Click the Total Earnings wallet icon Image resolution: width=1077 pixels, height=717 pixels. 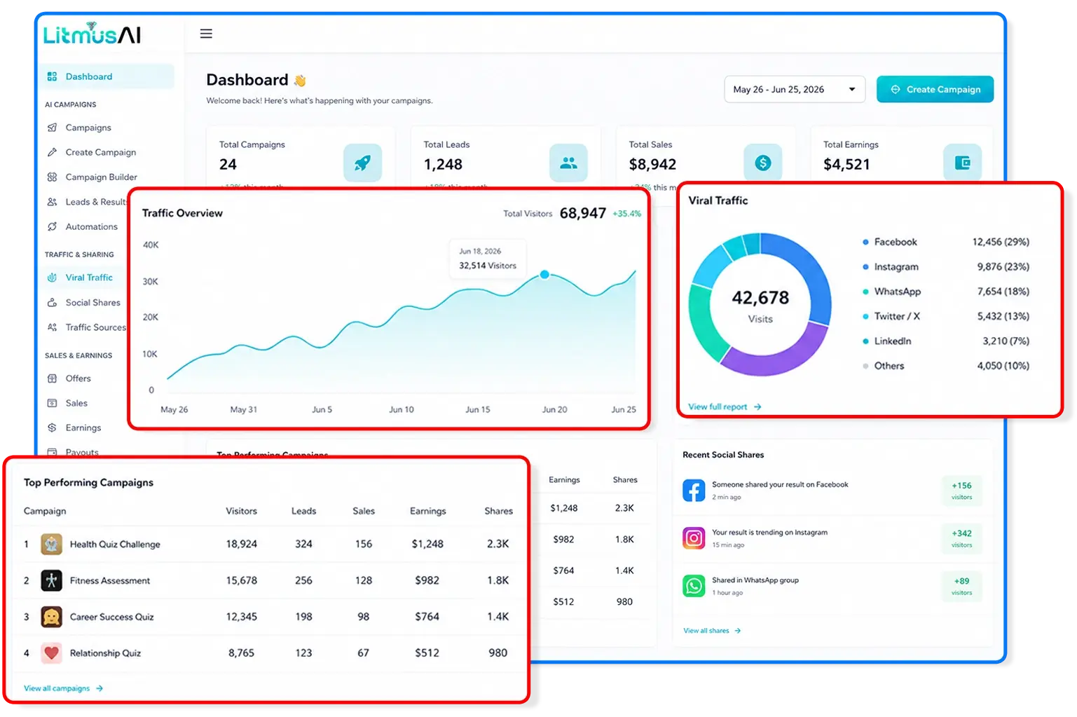coord(963,163)
